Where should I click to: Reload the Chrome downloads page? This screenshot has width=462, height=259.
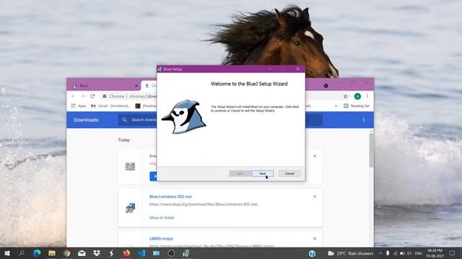point(92,96)
